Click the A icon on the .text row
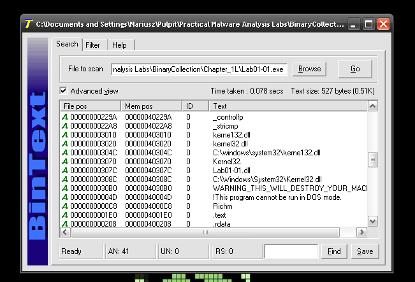Screen dimensions: 415x282 [x=65, y=215]
